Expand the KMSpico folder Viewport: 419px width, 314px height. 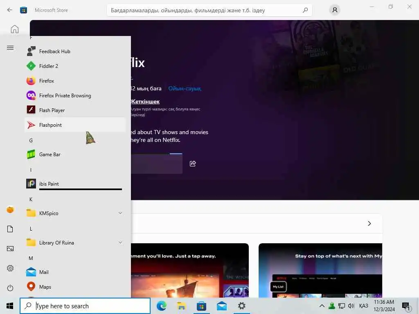[75, 213]
